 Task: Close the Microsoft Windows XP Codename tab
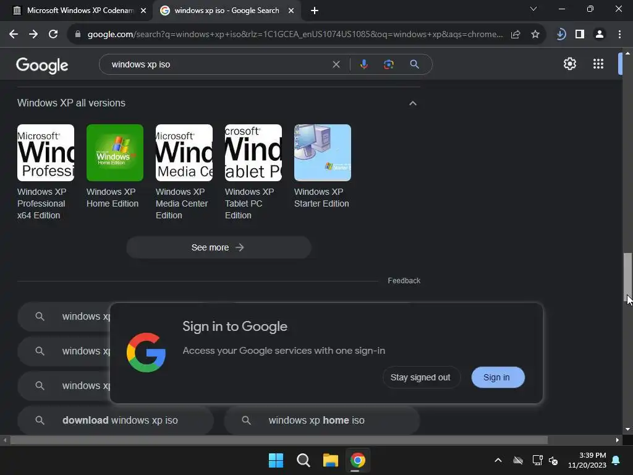143,11
